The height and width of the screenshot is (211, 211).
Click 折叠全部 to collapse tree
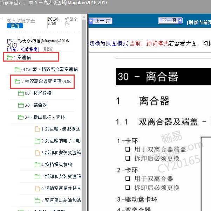pyautogui.click(x=71, y=21)
